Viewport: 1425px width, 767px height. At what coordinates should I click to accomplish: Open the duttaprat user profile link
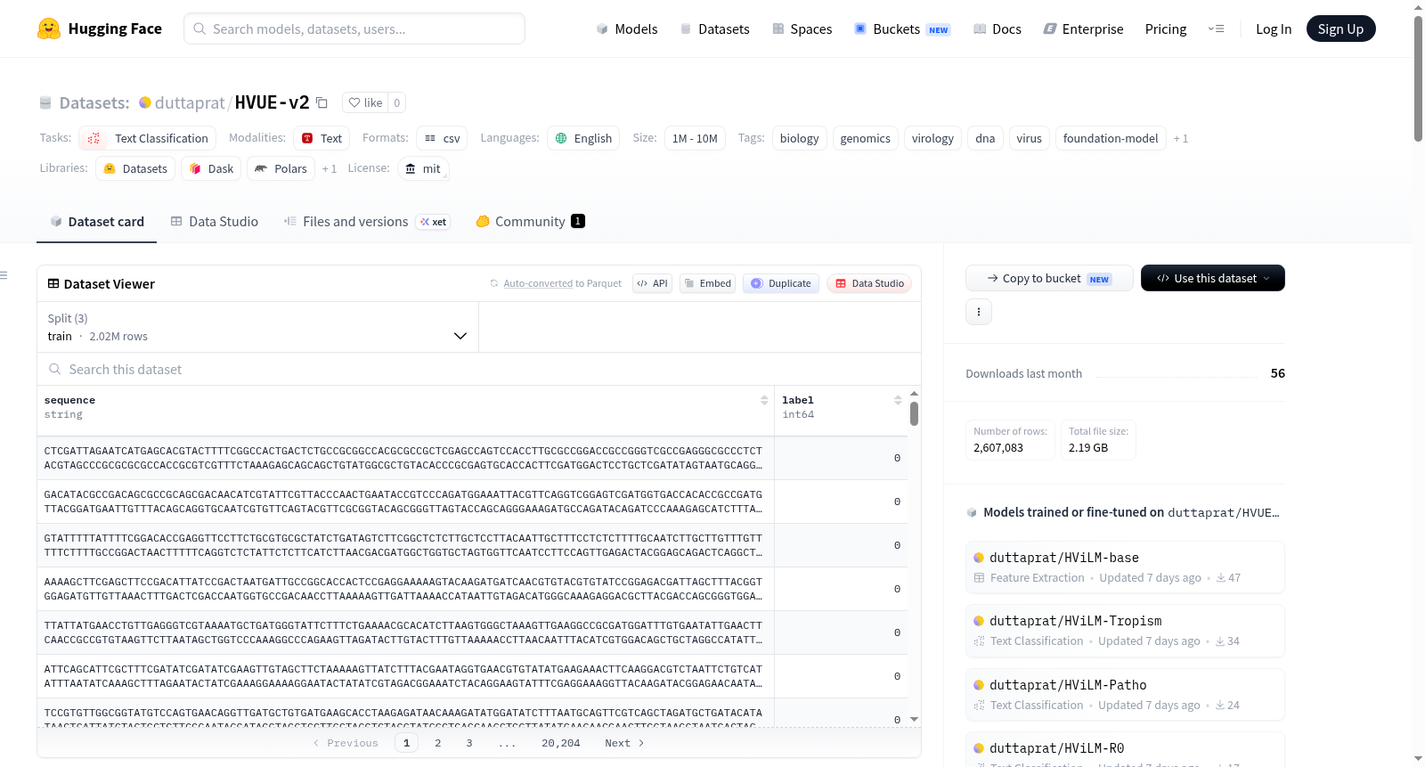[190, 102]
